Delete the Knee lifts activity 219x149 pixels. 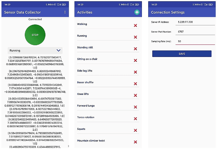[136, 95]
